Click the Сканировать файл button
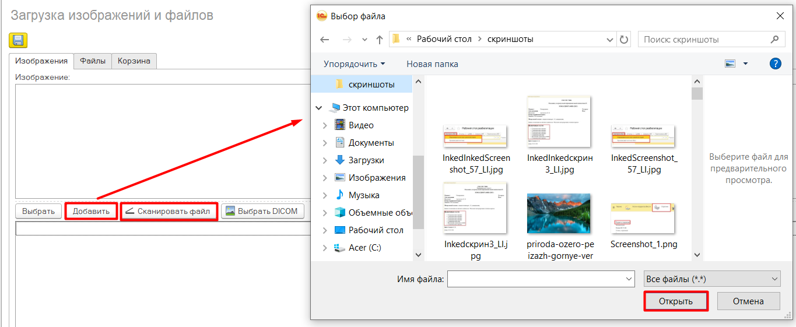796x327 pixels. click(169, 211)
